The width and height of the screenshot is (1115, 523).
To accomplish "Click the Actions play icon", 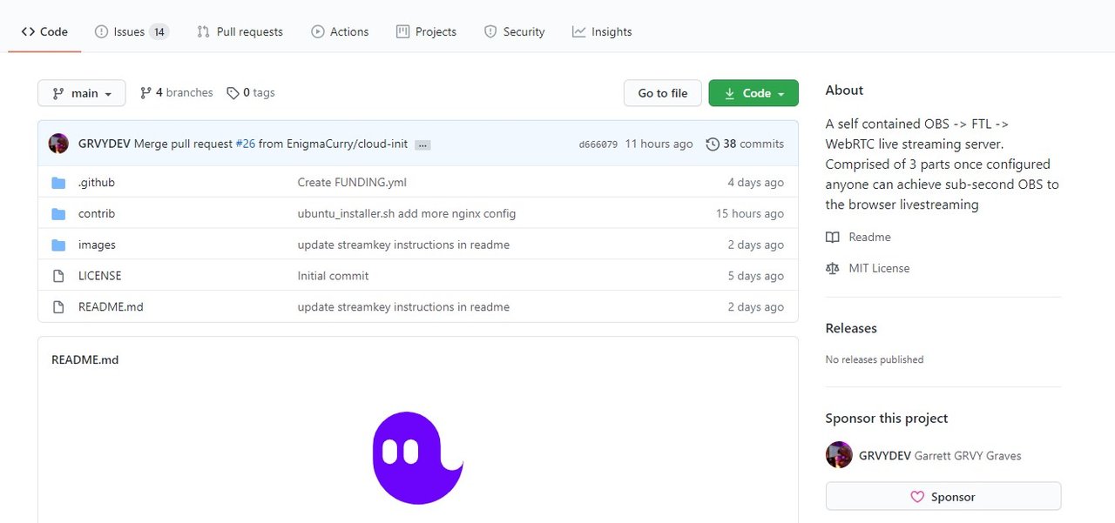I will pyautogui.click(x=318, y=32).
